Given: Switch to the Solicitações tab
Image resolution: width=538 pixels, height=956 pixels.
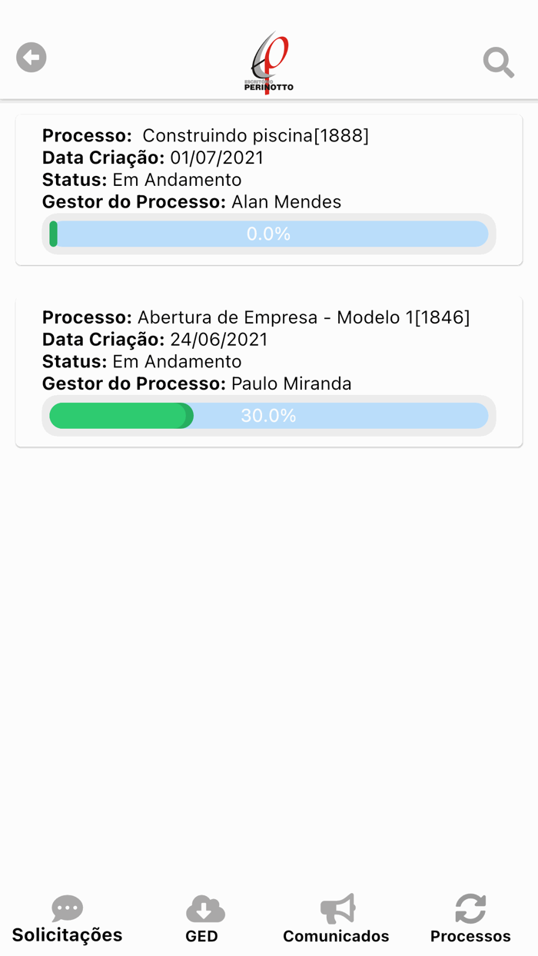Looking at the screenshot, I should pos(67,919).
